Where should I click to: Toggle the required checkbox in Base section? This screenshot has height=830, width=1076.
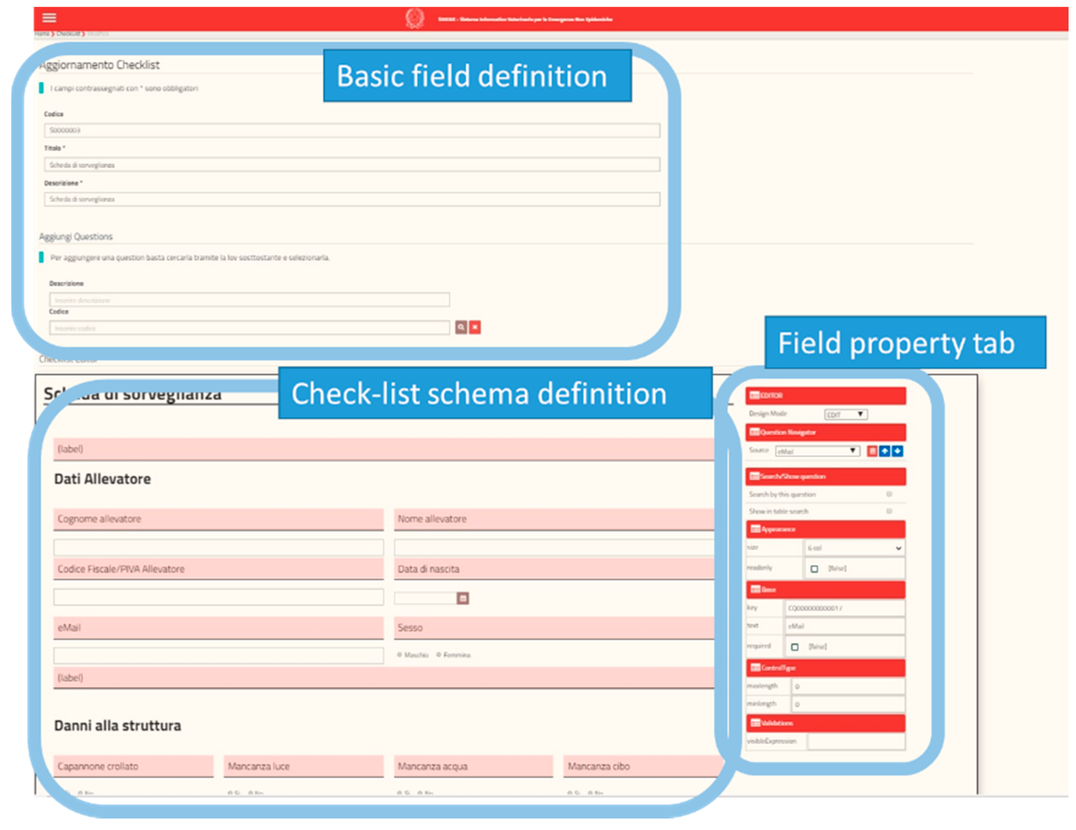pyautogui.click(x=795, y=647)
